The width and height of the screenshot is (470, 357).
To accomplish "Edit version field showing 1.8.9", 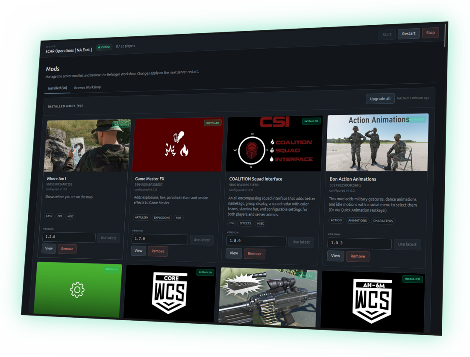I will [x=256, y=241].
